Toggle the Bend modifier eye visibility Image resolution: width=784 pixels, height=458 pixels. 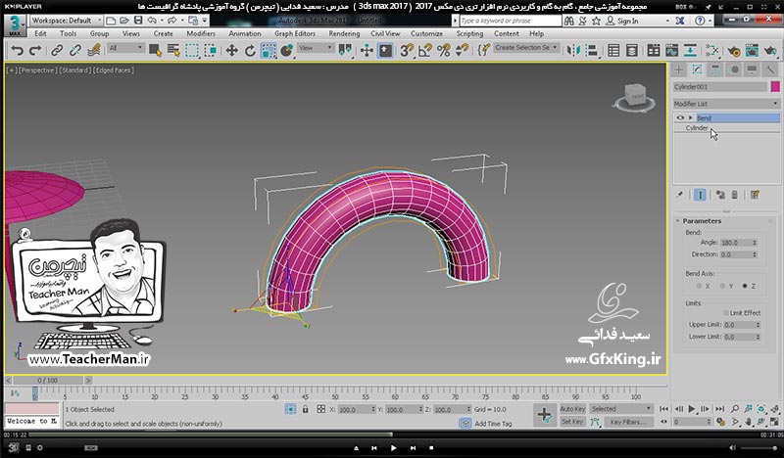[680, 117]
